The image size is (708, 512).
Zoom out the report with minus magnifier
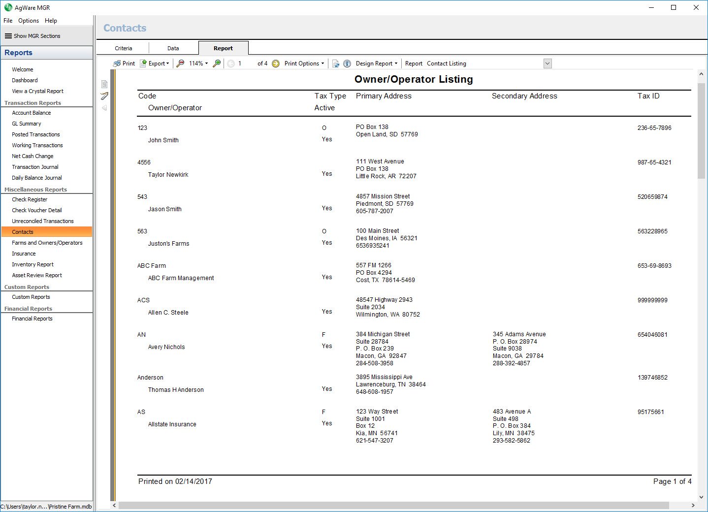click(181, 64)
